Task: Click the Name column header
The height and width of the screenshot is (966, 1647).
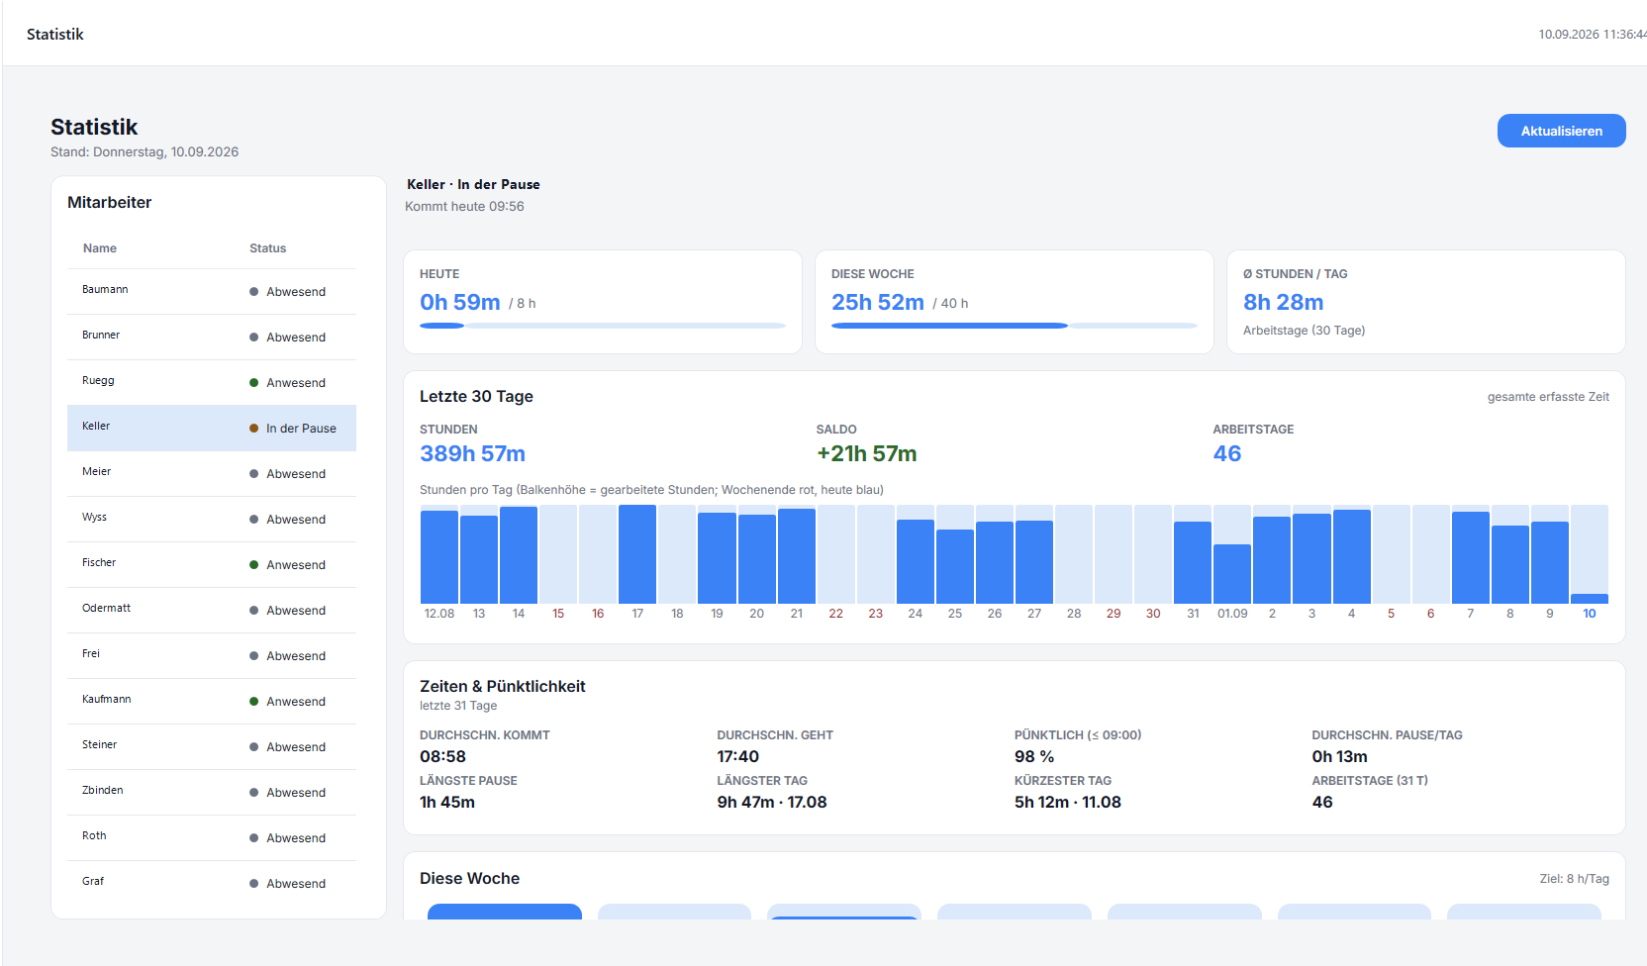Action: (100, 248)
